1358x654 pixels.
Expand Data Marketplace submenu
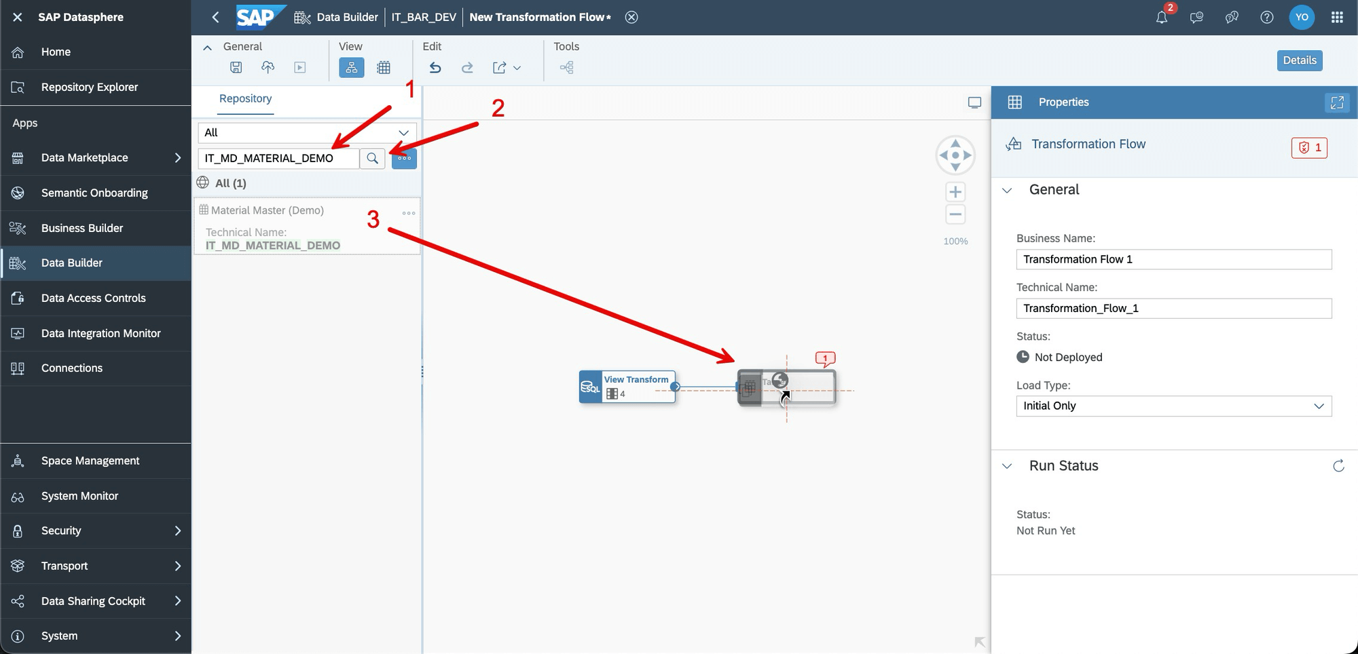click(177, 157)
